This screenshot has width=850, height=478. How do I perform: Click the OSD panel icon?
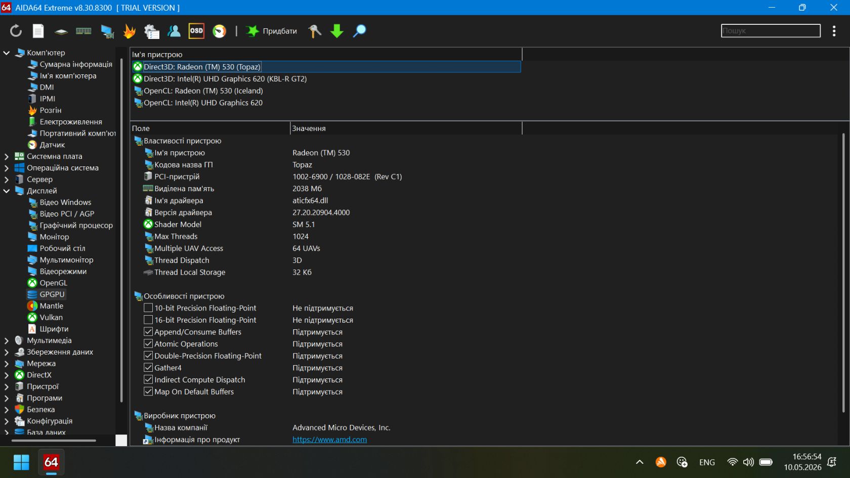pos(196,31)
